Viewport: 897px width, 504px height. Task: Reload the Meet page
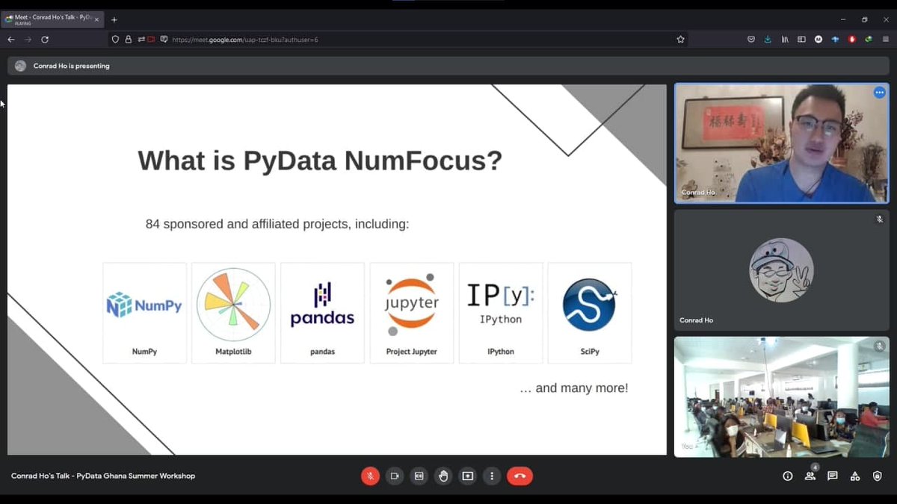[45, 40]
